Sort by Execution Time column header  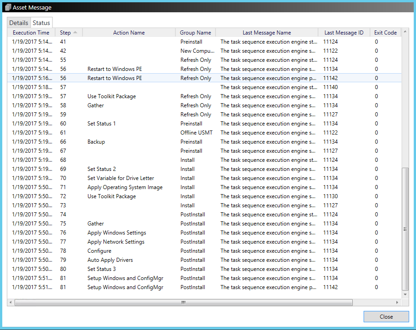tap(31, 33)
